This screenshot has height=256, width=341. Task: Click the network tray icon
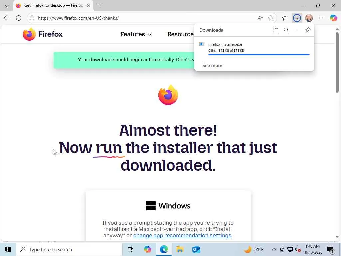click(x=290, y=249)
